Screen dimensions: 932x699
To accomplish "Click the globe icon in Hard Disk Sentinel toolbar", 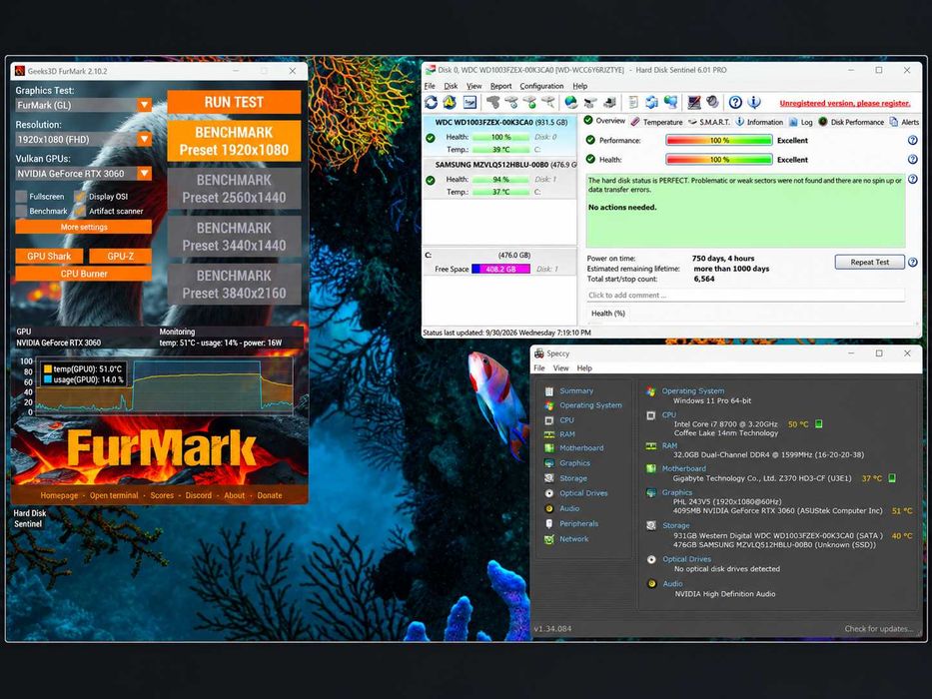I will pyautogui.click(x=571, y=103).
